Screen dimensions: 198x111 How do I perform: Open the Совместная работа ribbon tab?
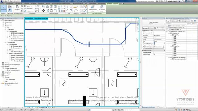[x=77, y=4]
